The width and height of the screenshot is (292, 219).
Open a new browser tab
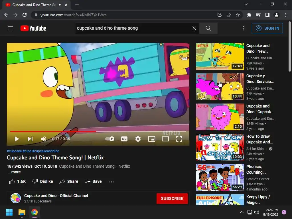click(77, 5)
